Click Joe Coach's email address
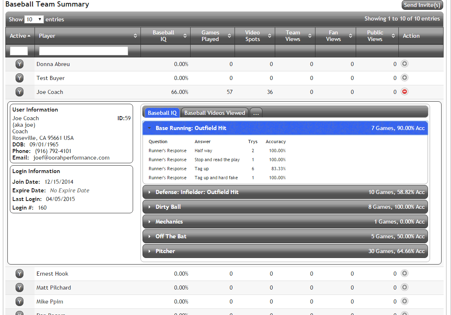Screen dimensions: 451x315 pos(71,157)
